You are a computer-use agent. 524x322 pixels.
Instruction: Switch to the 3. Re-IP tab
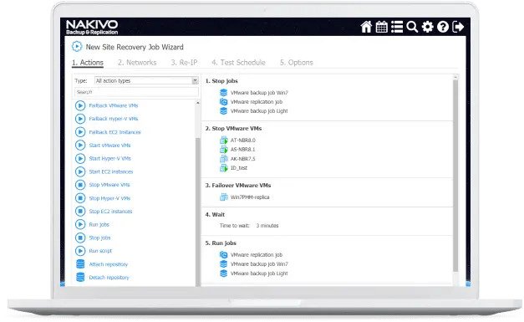click(184, 63)
